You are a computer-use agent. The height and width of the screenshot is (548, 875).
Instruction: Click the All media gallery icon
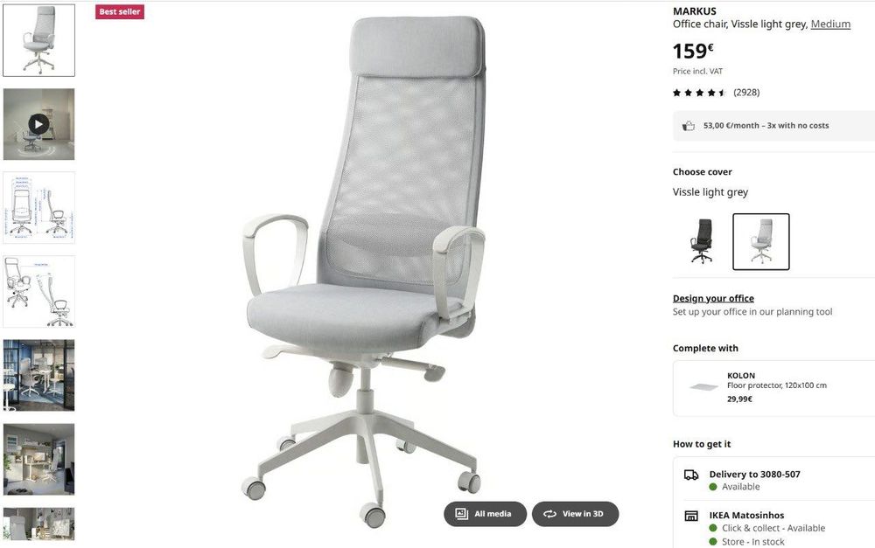(x=461, y=513)
